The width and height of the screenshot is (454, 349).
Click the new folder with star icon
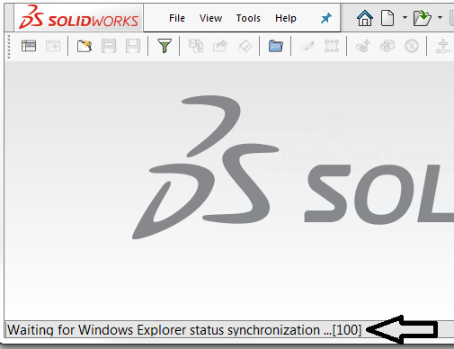[x=85, y=46]
